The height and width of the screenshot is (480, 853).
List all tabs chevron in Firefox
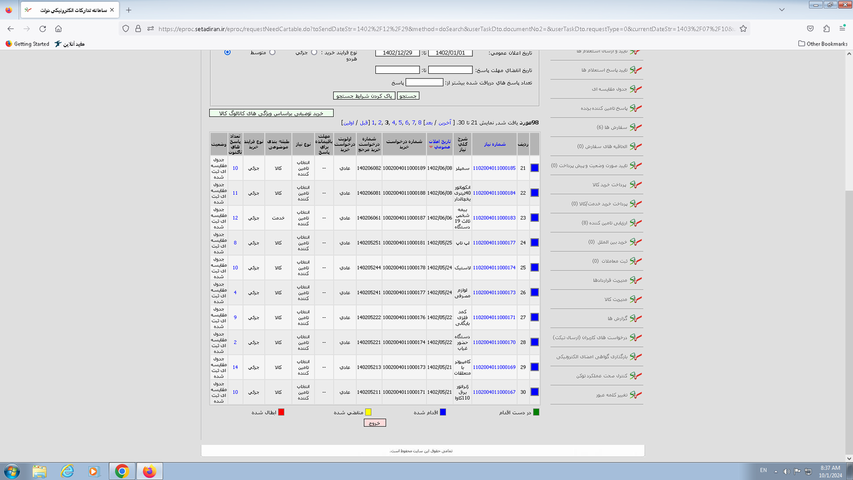(782, 10)
